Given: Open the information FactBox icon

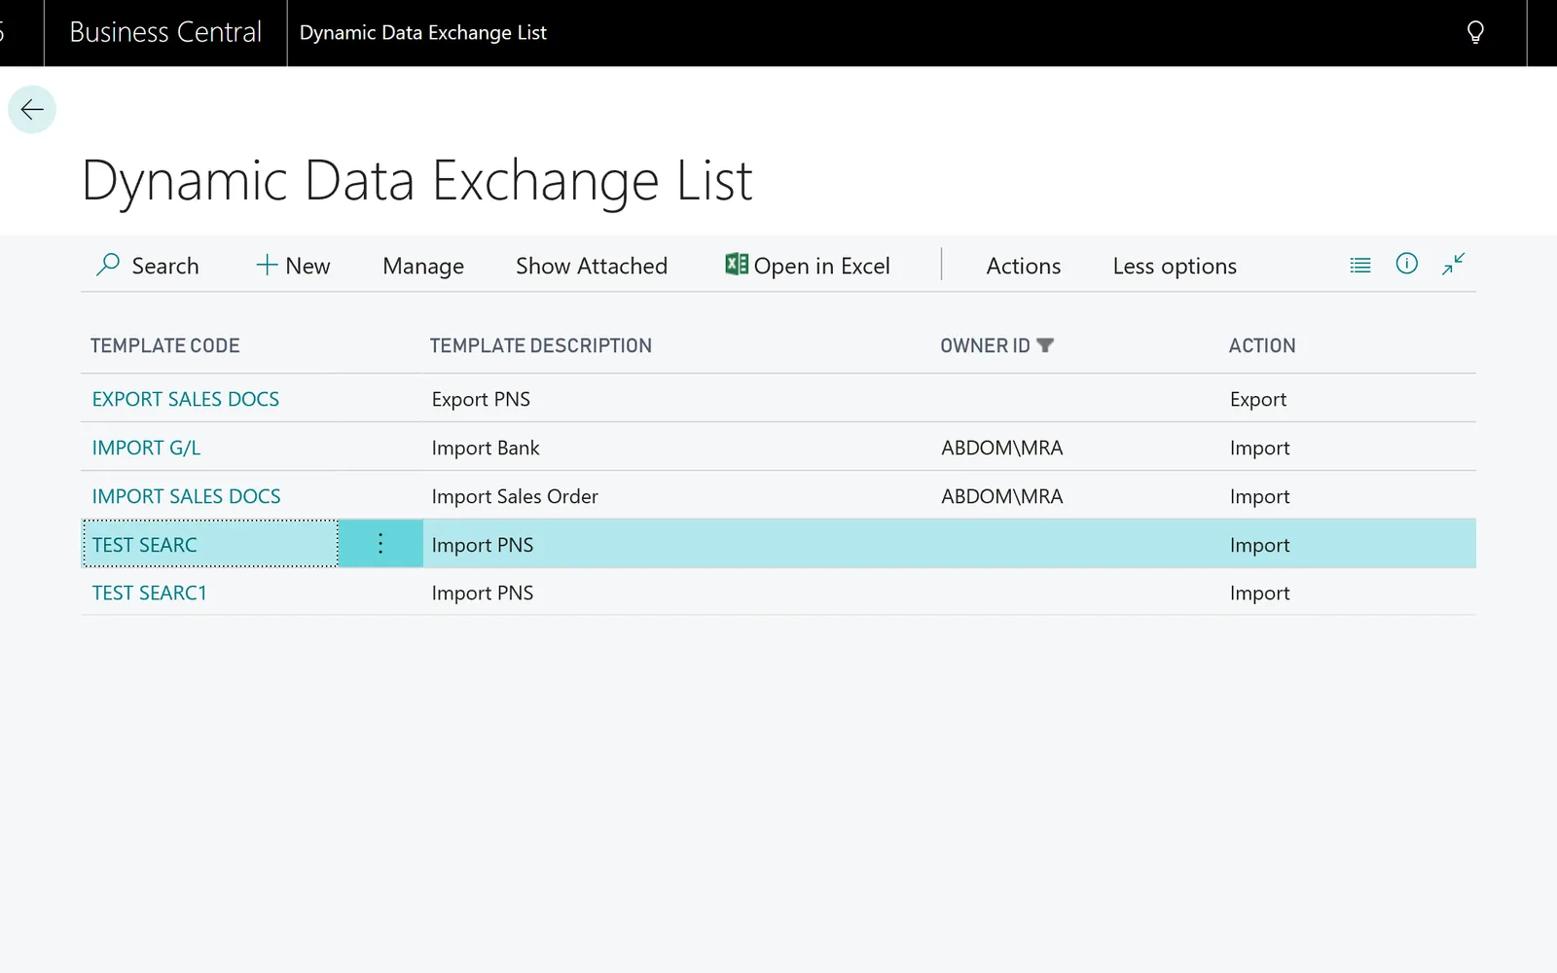Looking at the screenshot, I should click(x=1407, y=264).
